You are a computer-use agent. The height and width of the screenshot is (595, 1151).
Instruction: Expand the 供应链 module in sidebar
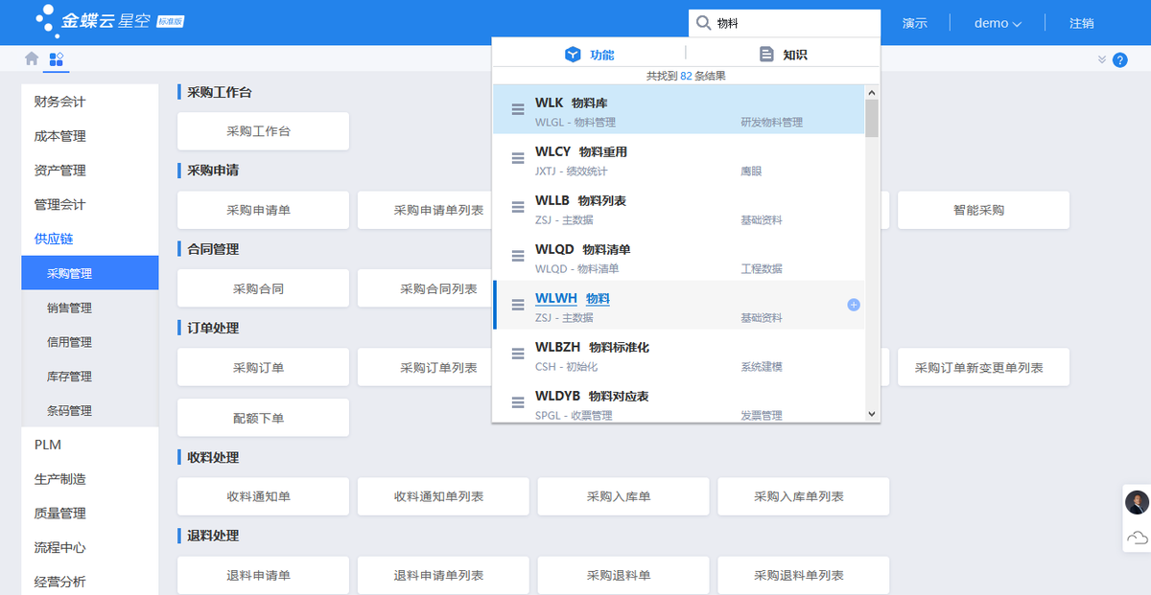pyautogui.click(x=54, y=239)
